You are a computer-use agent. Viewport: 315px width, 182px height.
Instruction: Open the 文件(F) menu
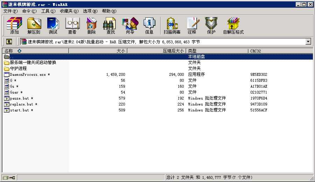pos(10,11)
